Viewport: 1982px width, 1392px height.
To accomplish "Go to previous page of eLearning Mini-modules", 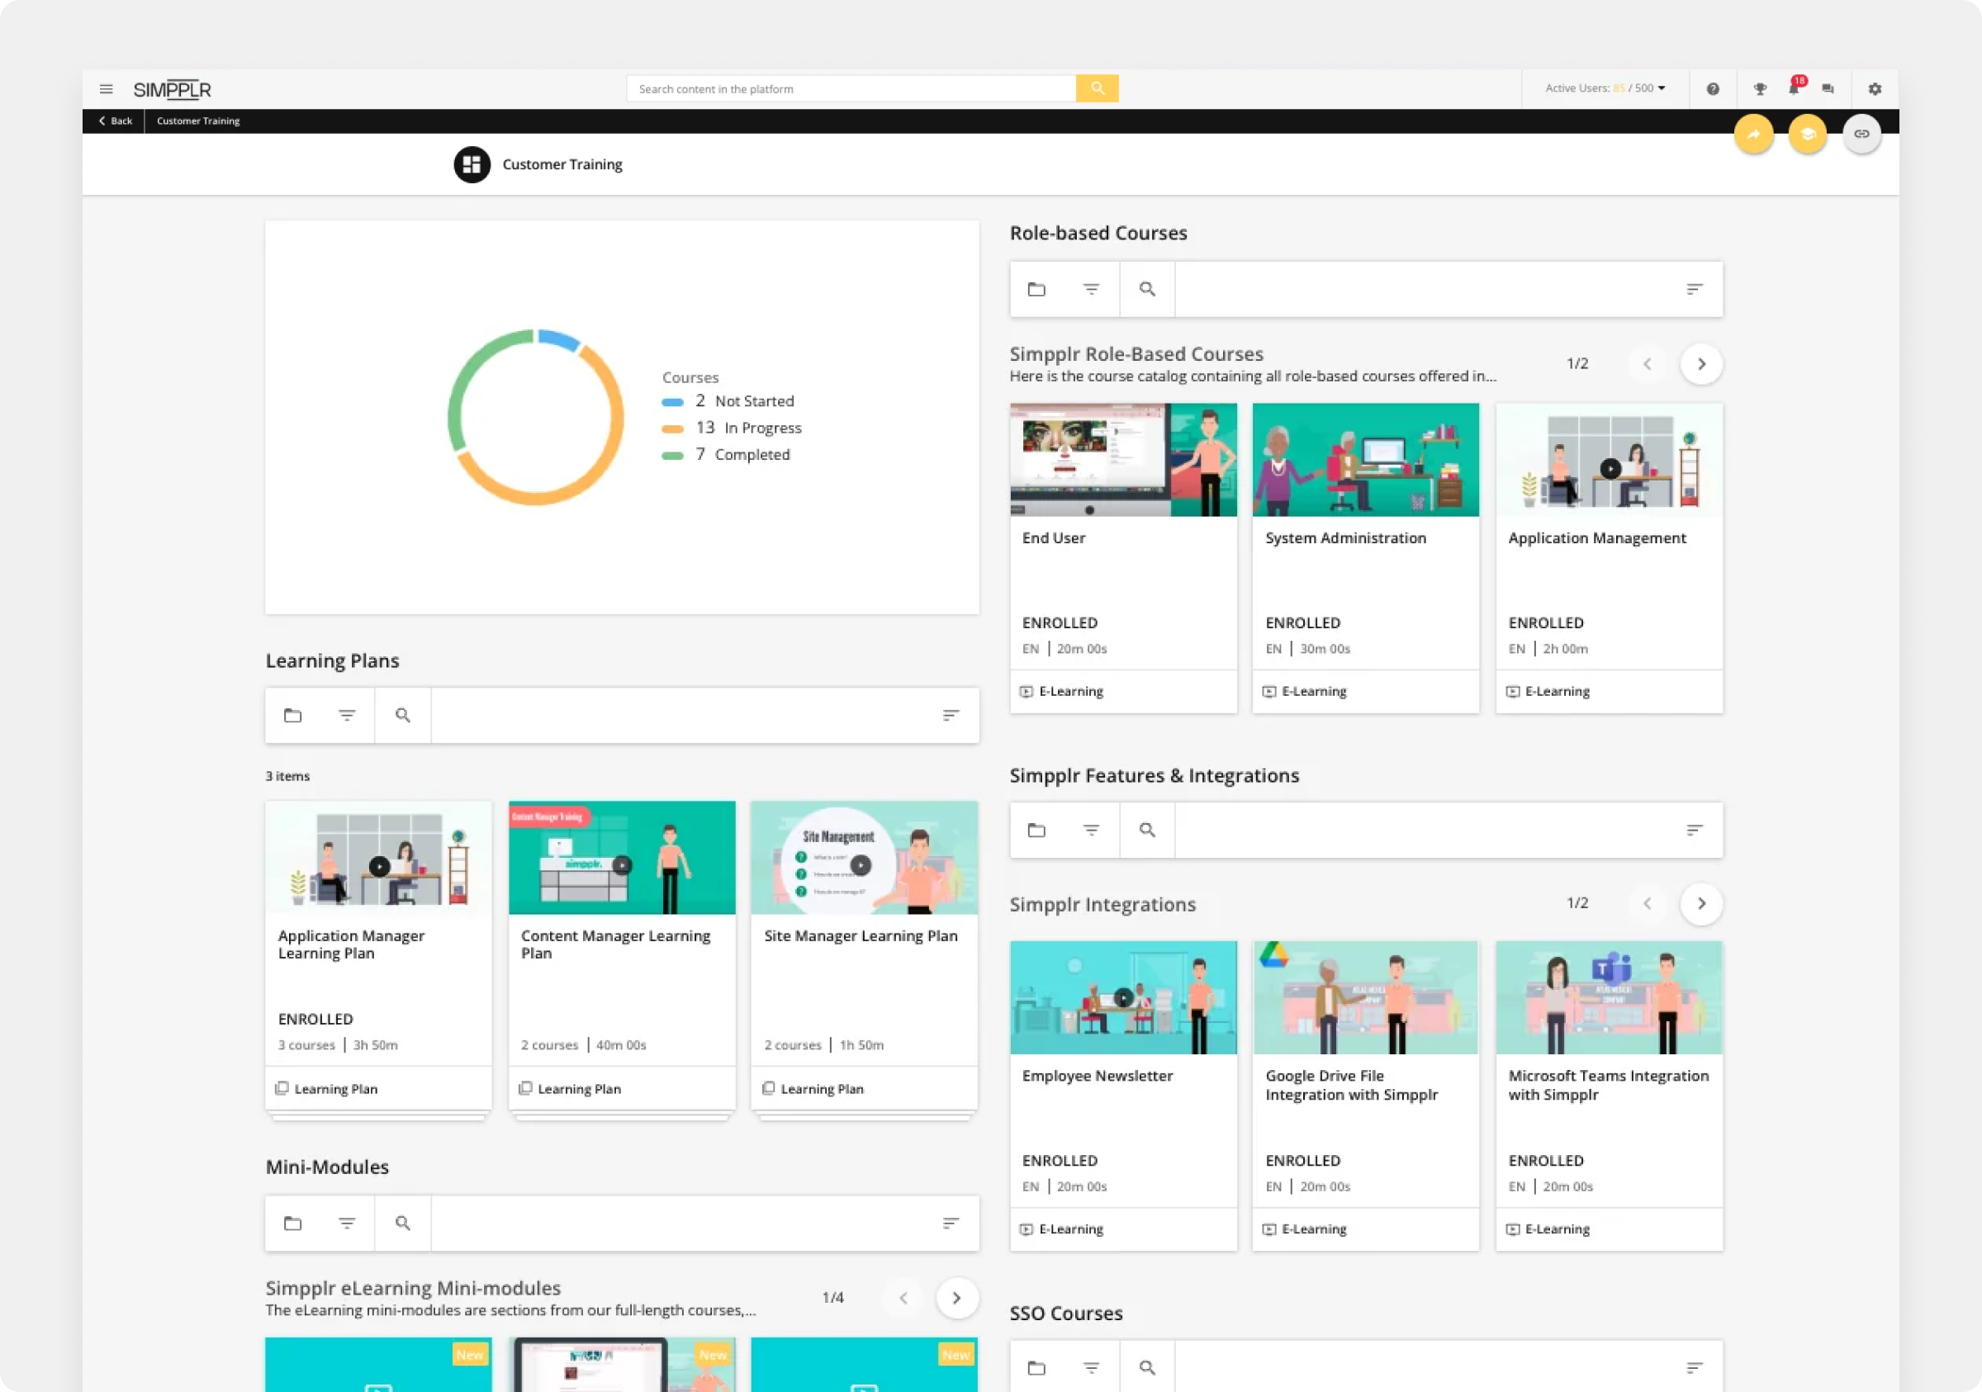I will 903,1298.
